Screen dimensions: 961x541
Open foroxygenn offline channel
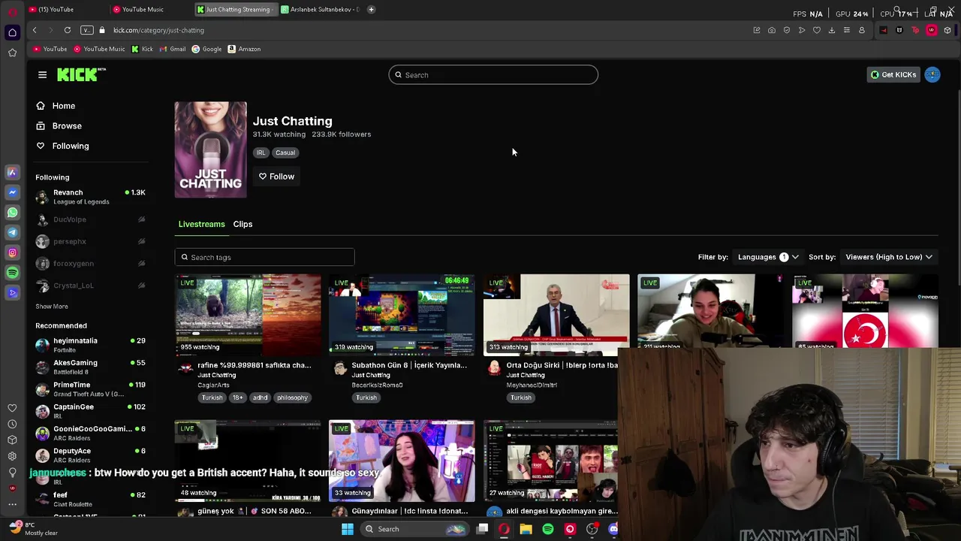coord(90,264)
